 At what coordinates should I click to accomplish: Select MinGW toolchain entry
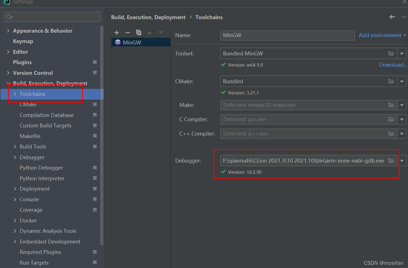141,42
